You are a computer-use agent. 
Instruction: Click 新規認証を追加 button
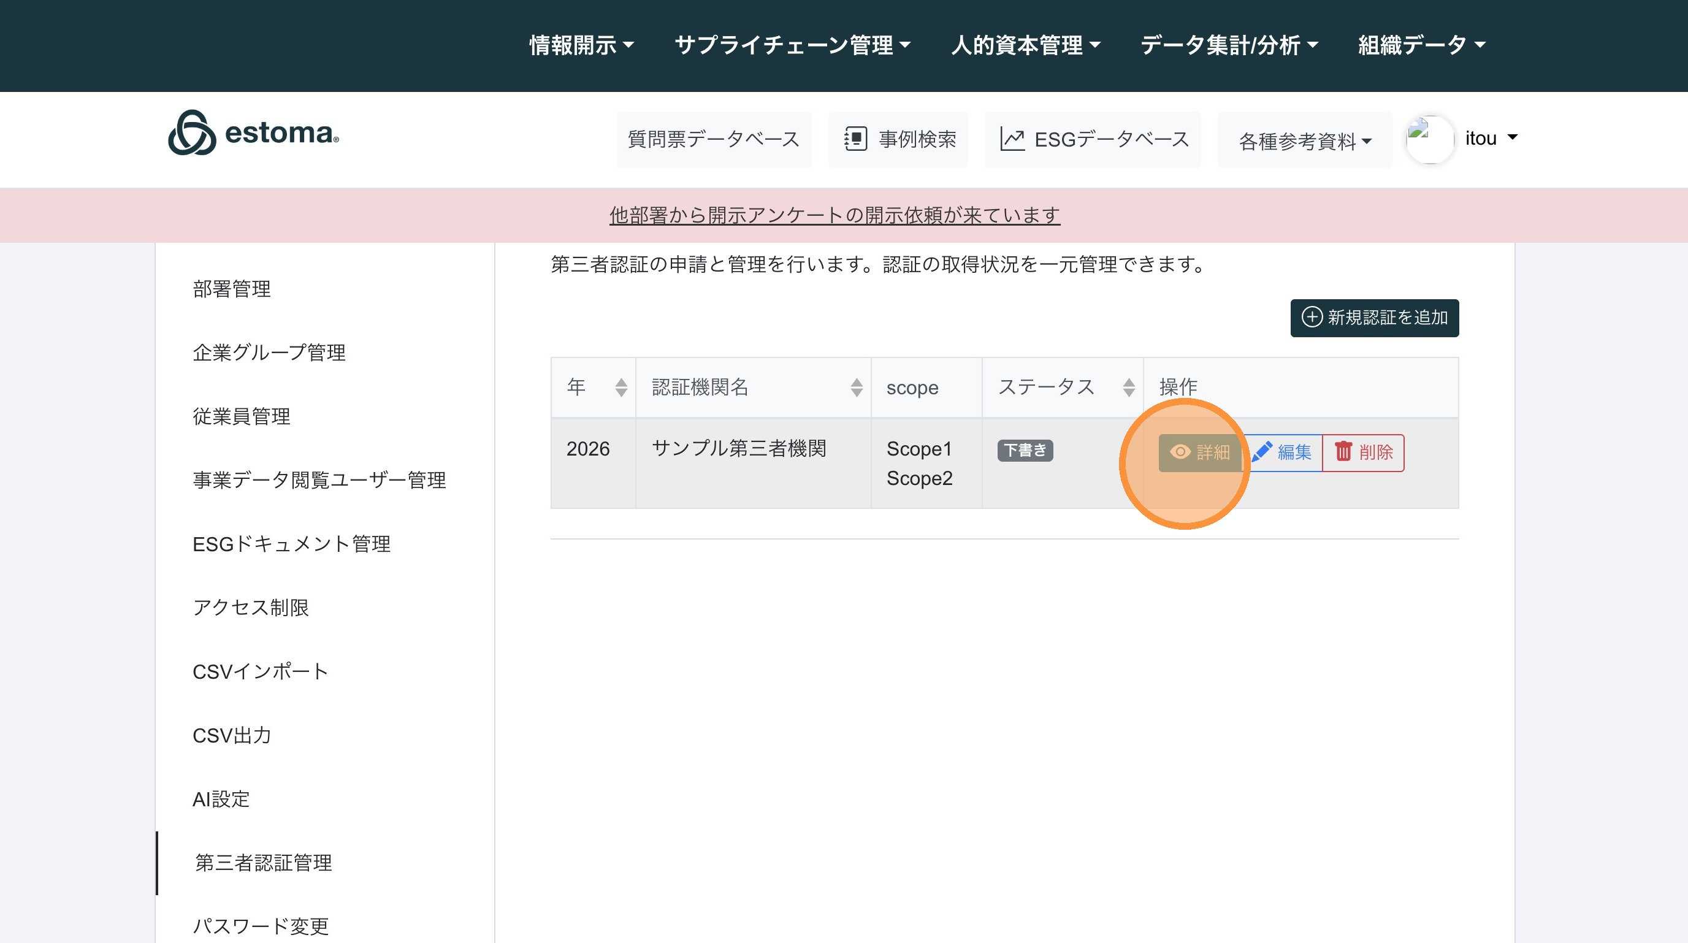pos(1374,318)
